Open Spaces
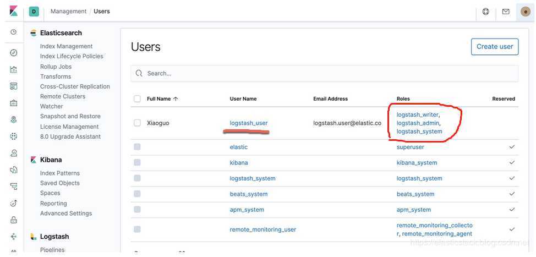The height and width of the screenshot is (257, 536). tap(50, 193)
